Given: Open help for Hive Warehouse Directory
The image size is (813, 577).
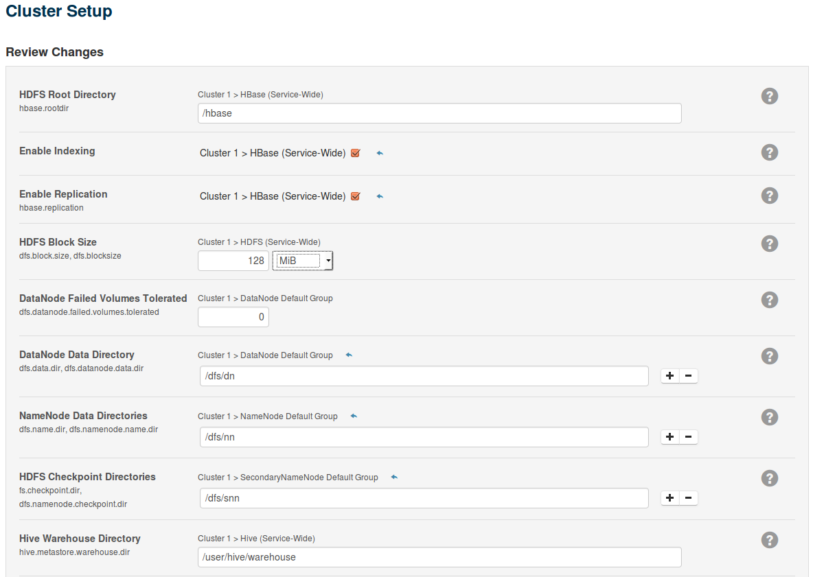Looking at the screenshot, I should pyautogui.click(x=770, y=540).
